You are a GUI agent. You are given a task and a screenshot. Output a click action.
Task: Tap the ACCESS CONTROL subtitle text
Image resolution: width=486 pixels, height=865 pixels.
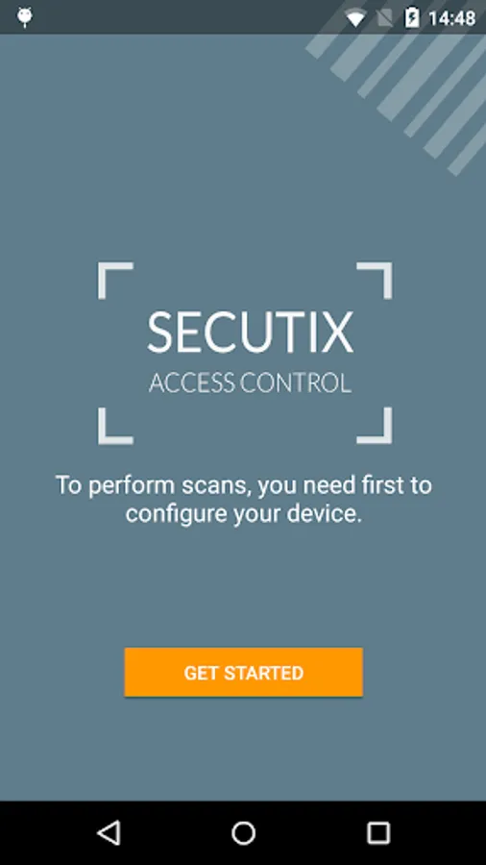[x=250, y=383]
